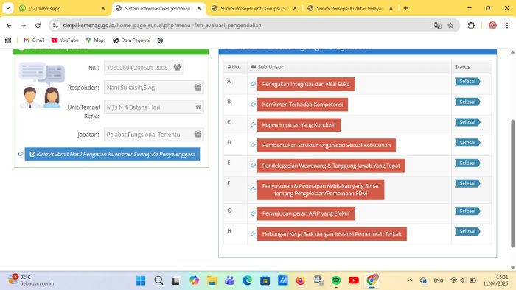Open Pembentukan Struktur Organisasi Sesuai Kebutuhan

tap(326, 145)
